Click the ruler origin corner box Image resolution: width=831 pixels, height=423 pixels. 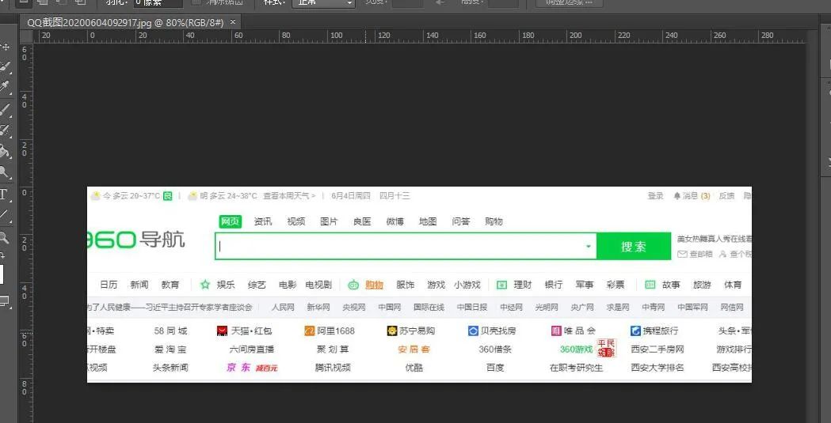pyautogui.click(x=26, y=36)
